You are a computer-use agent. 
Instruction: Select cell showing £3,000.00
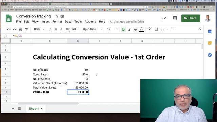[78, 87]
